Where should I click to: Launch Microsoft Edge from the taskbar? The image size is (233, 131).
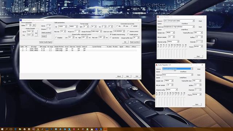(15, 129)
